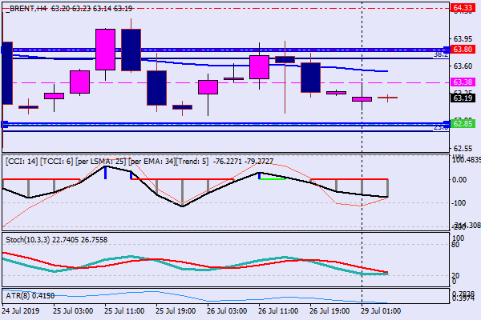This screenshot has height=320, width=481.
Task: Select the 24 Jul 2019 date label
Action: [22, 310]
